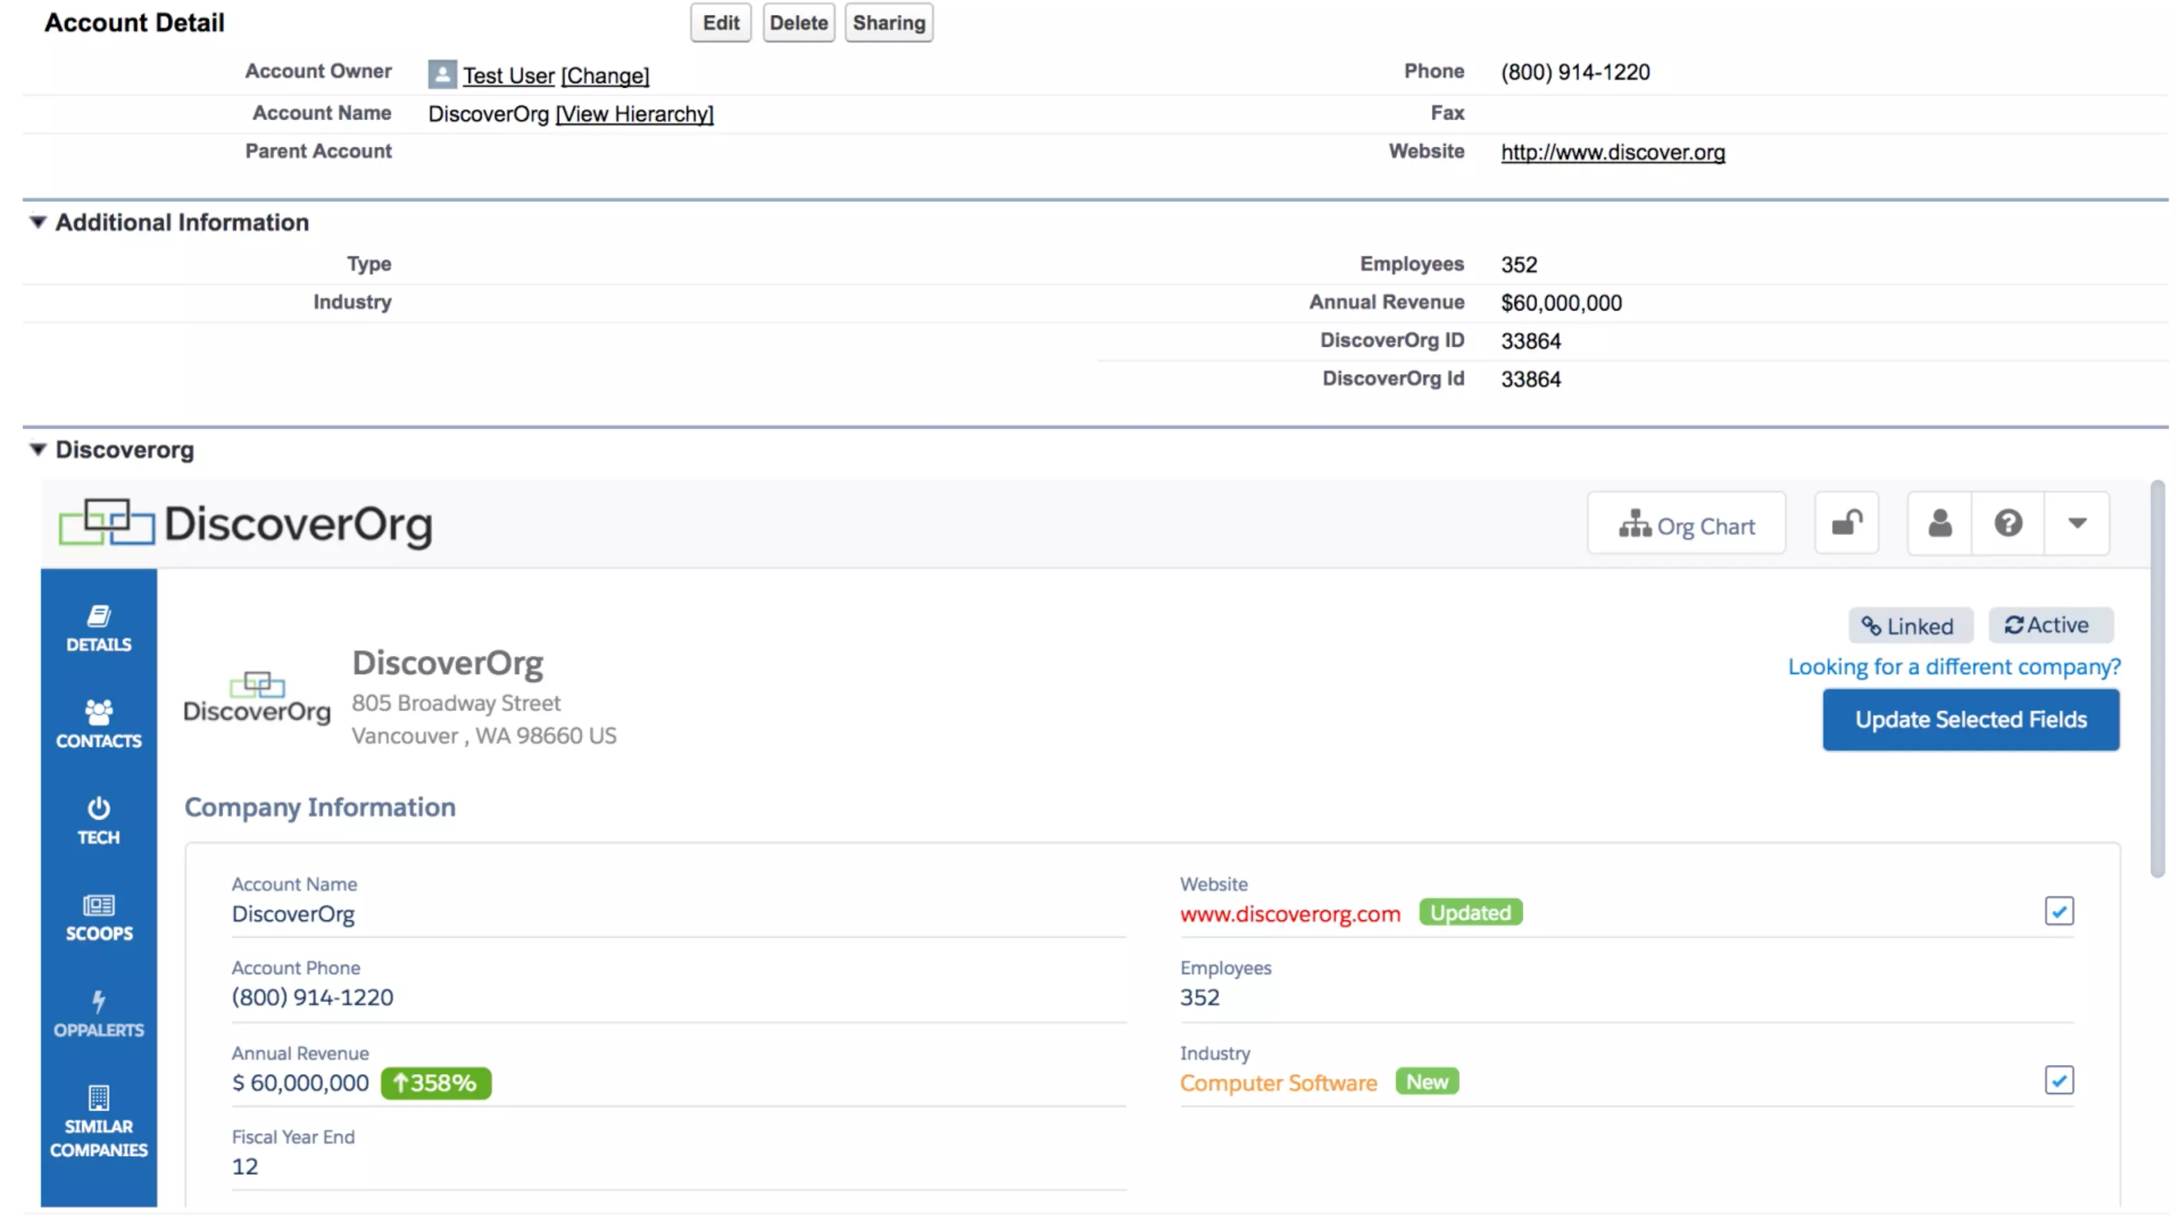Switch to the Contacts sidebar tab
The image size is (2176, 1217).
click(99, 725)
